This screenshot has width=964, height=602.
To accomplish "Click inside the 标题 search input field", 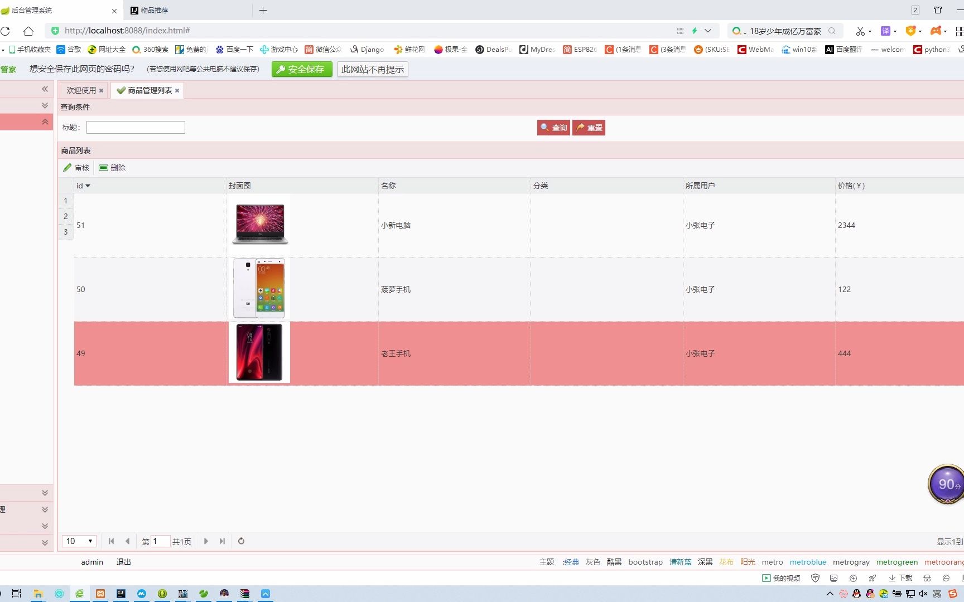I will [135, 127].
